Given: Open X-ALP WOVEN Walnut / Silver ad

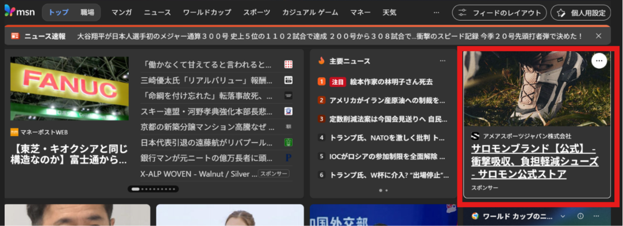Looking at the screenshot, I should tap(199, 174).
